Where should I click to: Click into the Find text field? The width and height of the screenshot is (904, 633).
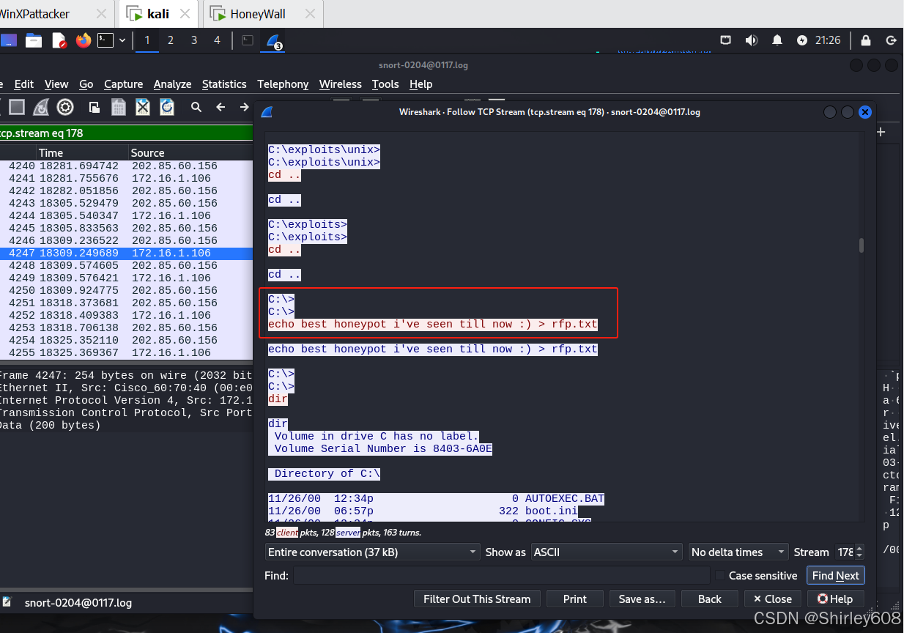(502, 575)
